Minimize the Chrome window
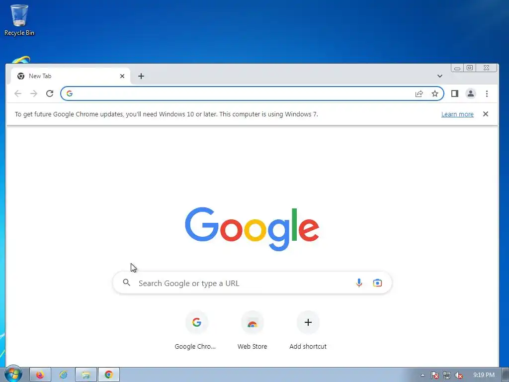Screen dimensions: 509x382 point(457,68)
